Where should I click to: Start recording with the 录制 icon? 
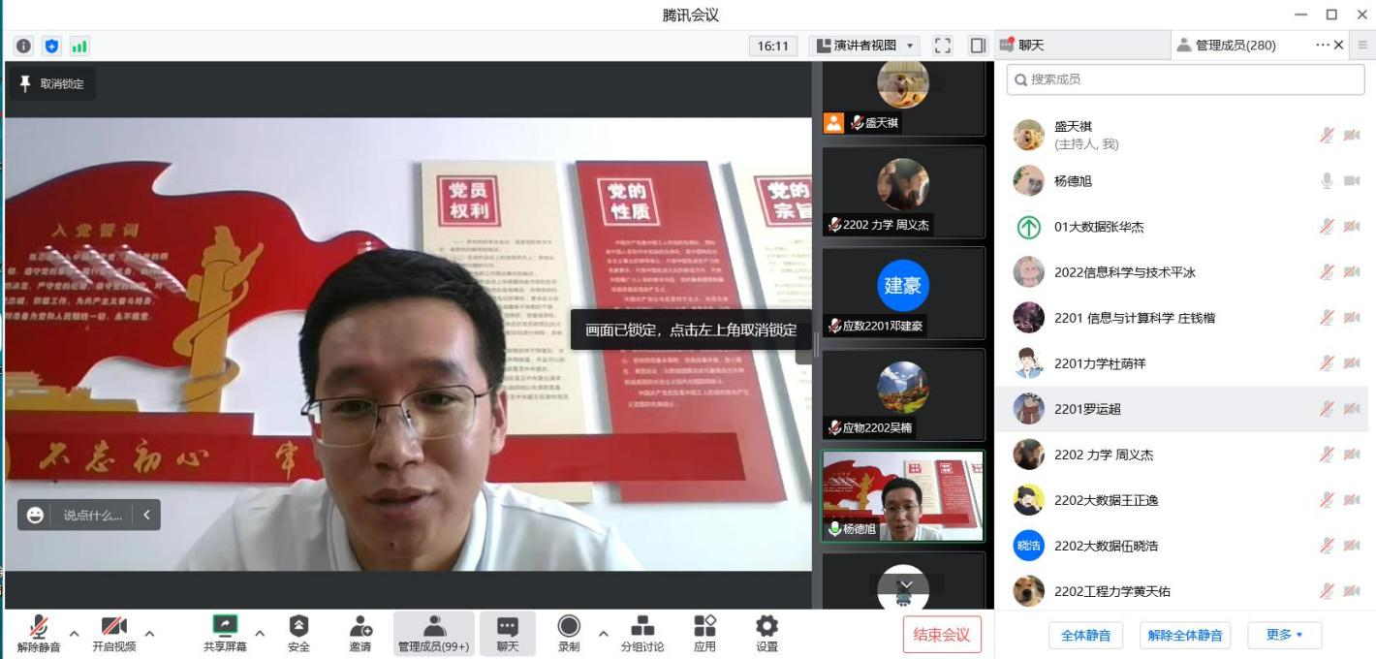tap(568, 627)
